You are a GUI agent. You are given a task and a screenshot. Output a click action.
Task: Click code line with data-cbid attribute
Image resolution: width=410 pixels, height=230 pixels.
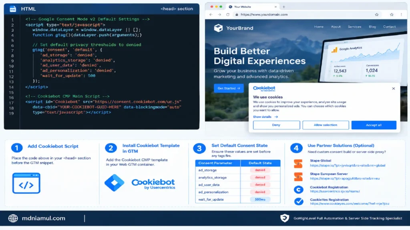pyautogui.click(x=107, y=107)
